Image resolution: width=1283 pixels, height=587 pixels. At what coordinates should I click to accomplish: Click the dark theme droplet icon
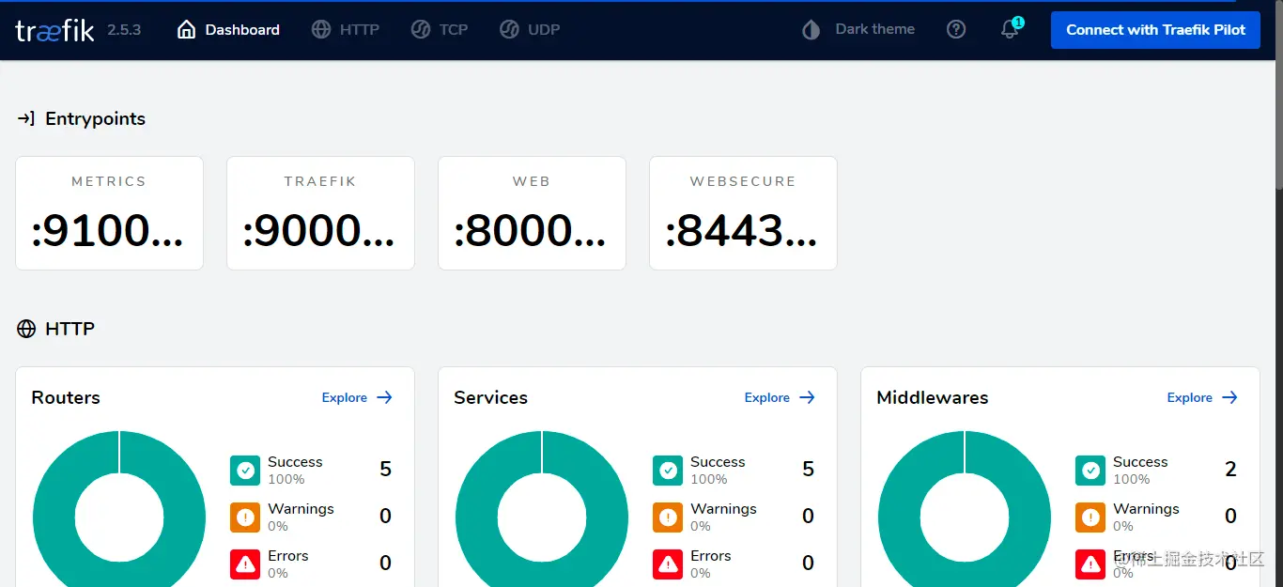click(811, 30)
